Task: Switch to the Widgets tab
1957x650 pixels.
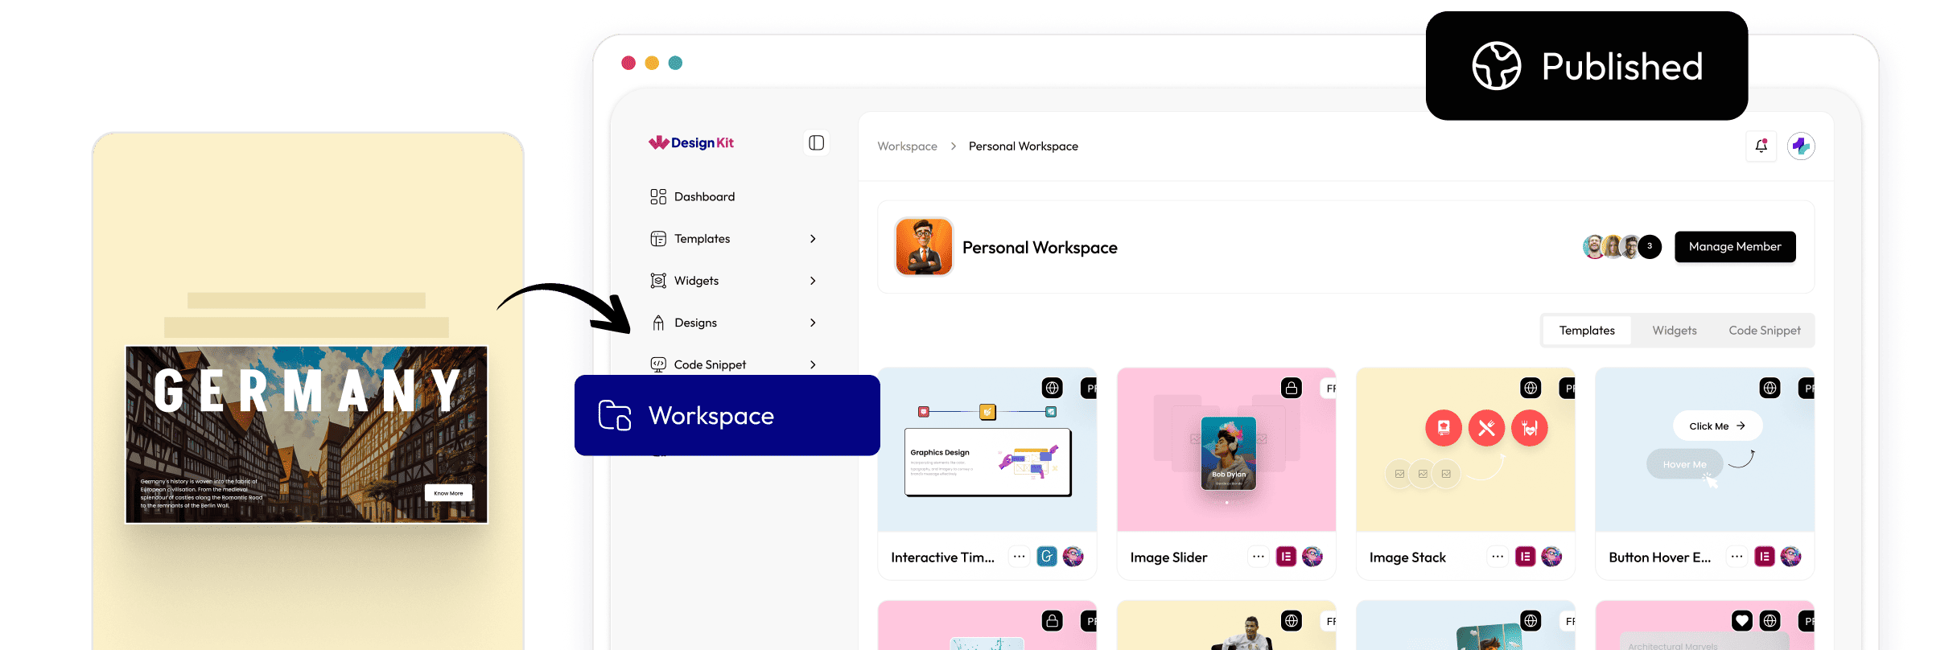Action: (1674, 331)
